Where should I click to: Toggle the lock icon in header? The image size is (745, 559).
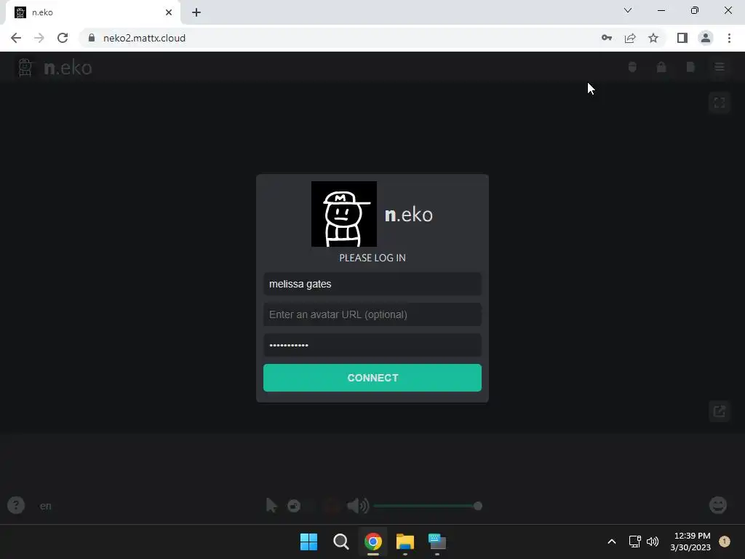[x=661, y=67]
